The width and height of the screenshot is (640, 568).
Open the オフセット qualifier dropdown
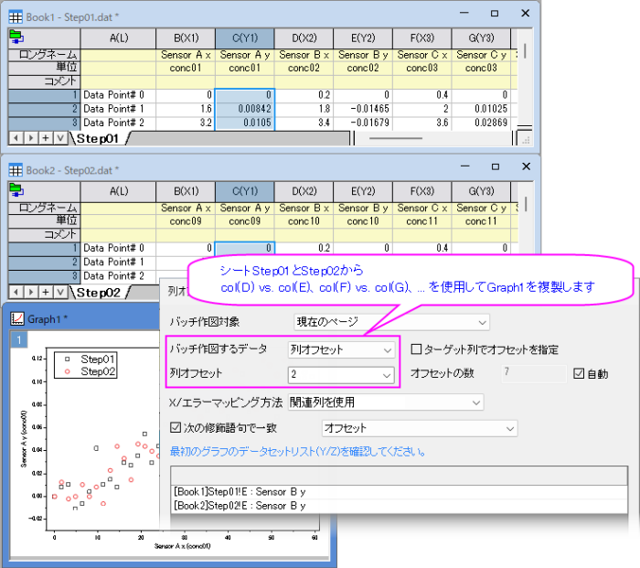pos(420,428)
